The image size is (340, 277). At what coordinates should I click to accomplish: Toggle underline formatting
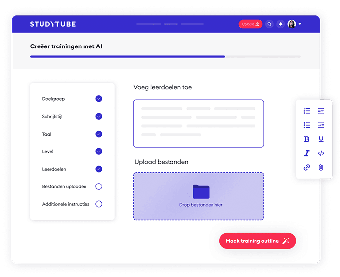tap(321, 139)
